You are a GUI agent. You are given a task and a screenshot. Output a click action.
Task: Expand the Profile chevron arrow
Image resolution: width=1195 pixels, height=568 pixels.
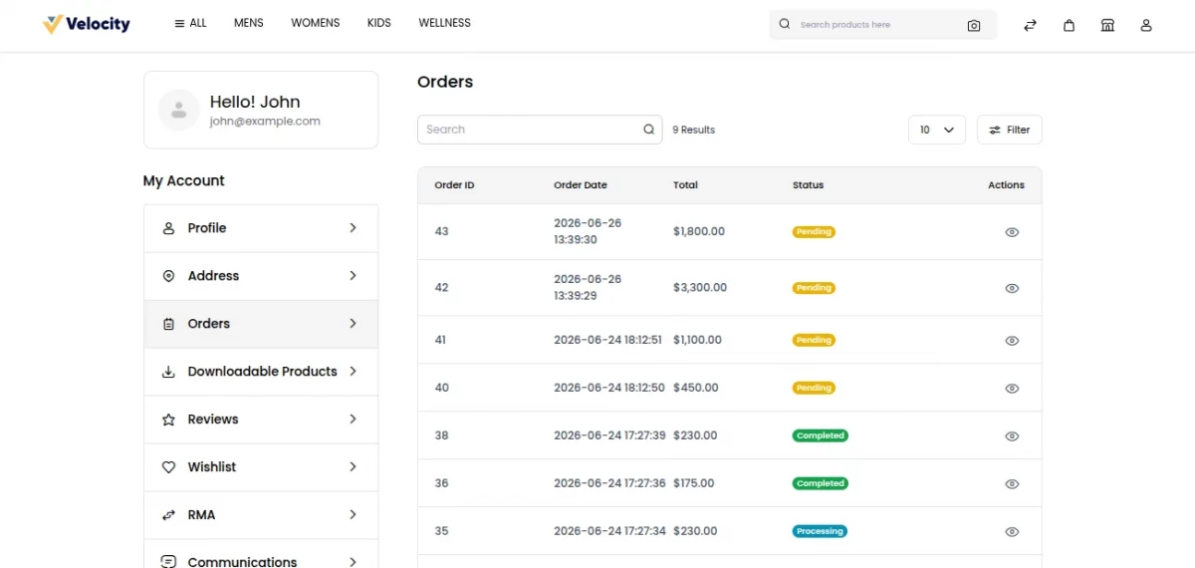pos(353,228)
